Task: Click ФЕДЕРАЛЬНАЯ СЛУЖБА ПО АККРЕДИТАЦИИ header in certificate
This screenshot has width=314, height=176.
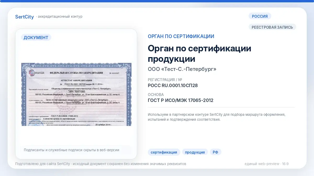Action: [76, 73]
